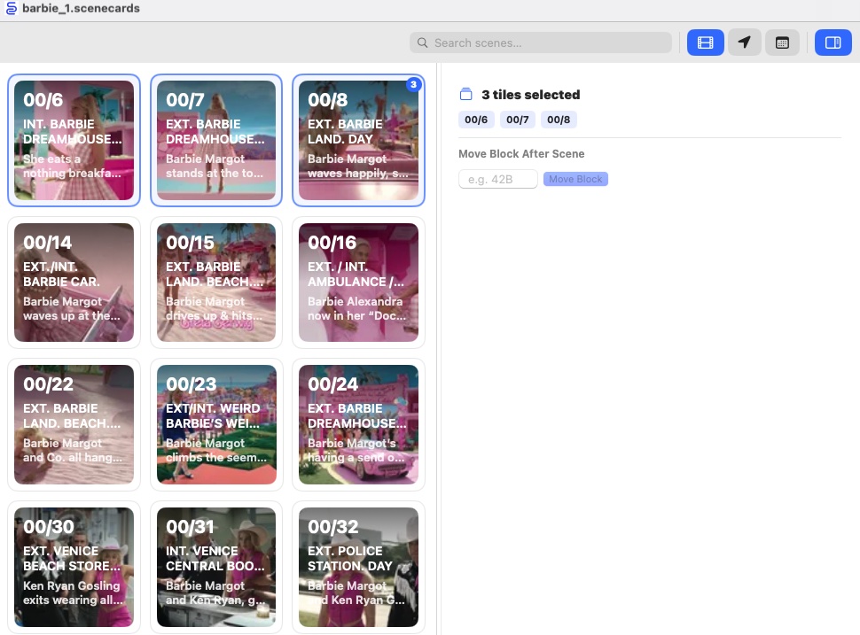860x635 pixels.
Task: Select scene card 00/14 Barbie Car
Action: pos(74,283)
